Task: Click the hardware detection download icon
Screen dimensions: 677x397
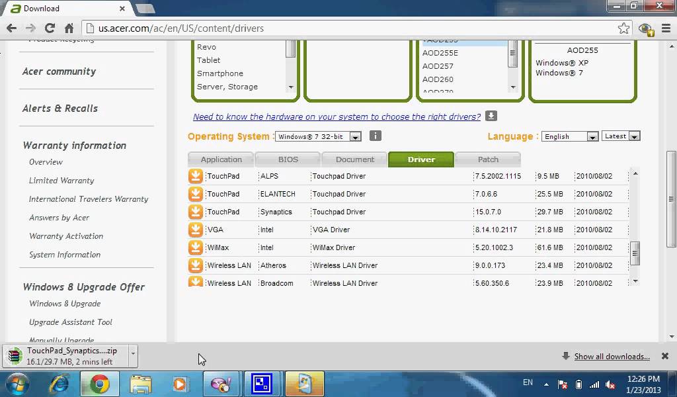Action: tap(491, 116)
